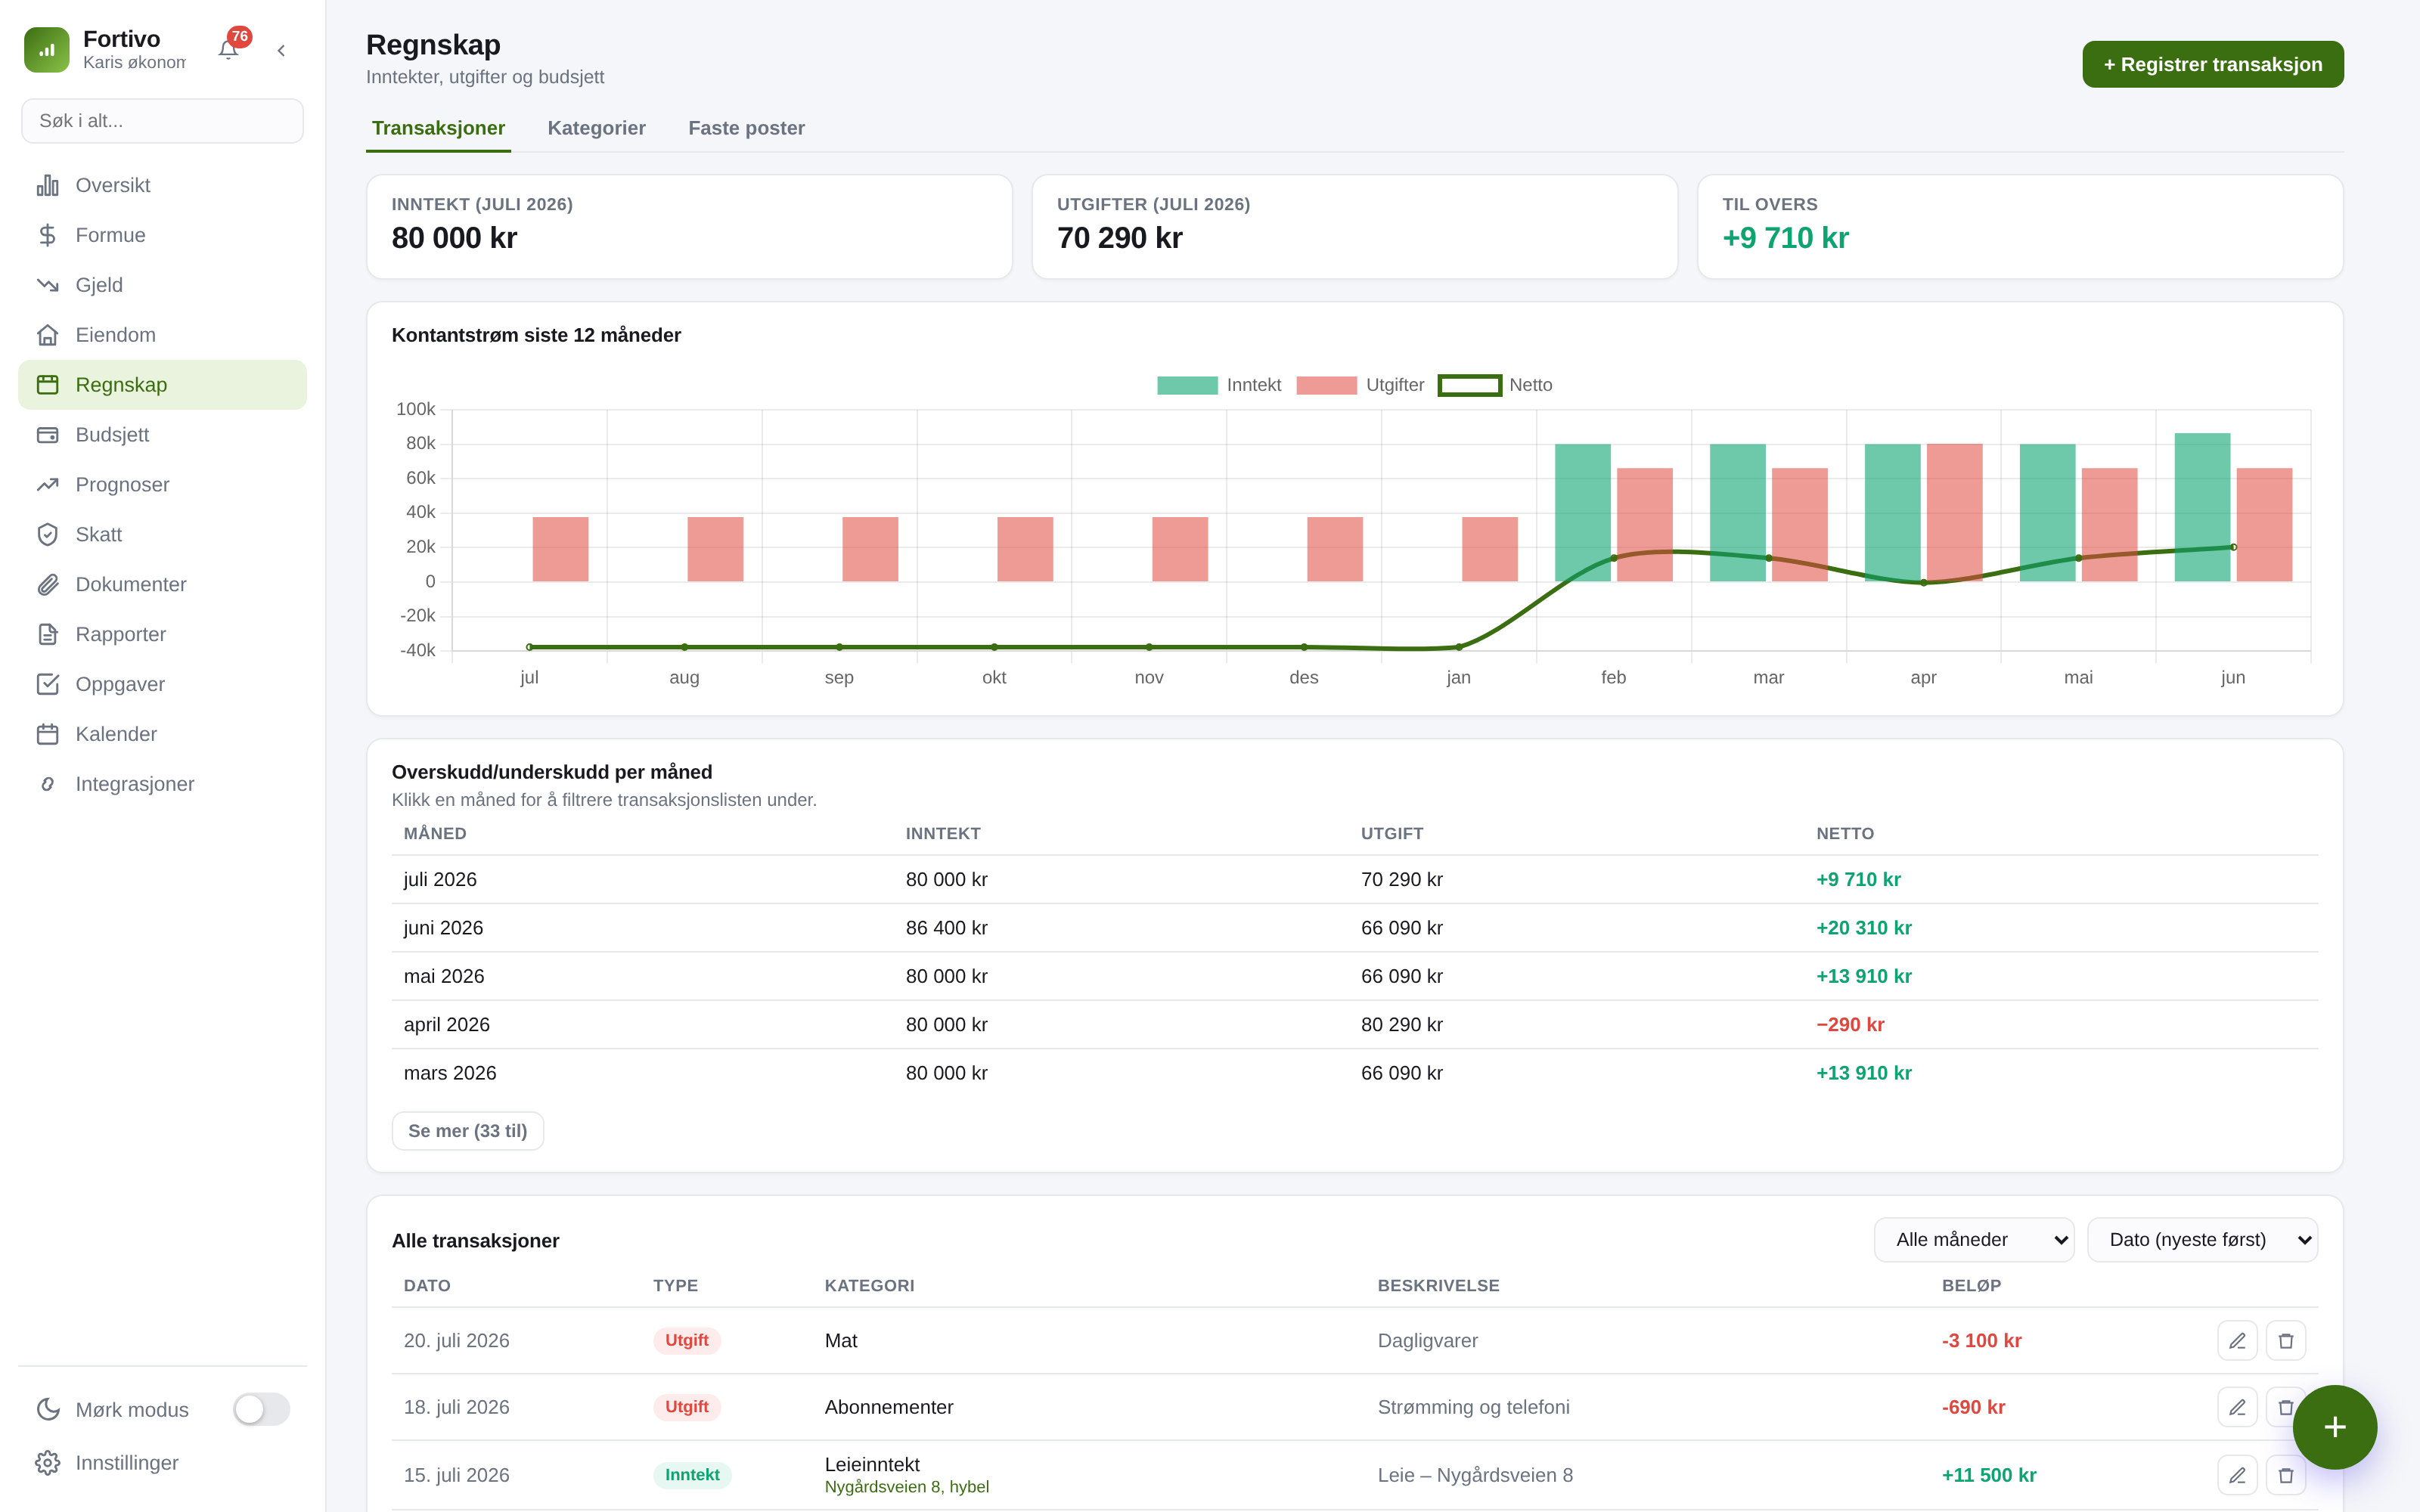The image size is (2420, 1512).
Task: Open the Alle måneder dropdown
Action: click(x=1973, y=1240)
